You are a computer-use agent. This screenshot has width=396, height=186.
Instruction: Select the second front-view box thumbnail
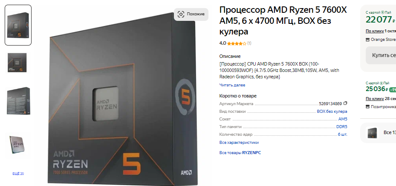tap(17, 63)
